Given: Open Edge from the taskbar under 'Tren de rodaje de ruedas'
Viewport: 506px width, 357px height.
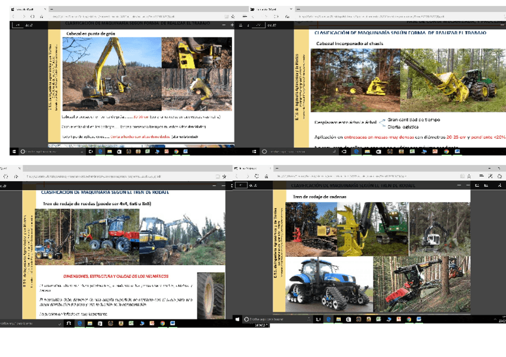Looking at the screenshot, I should (x=79, y=323).
